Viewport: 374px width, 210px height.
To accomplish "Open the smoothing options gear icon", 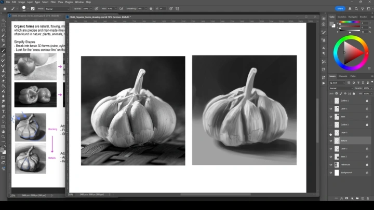I will [150, 8].
